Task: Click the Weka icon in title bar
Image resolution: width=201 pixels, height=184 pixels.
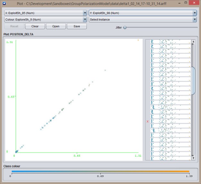Action: click(4, 4)
